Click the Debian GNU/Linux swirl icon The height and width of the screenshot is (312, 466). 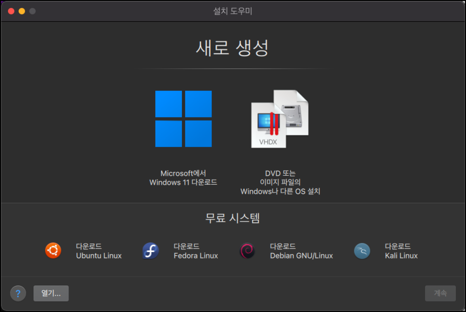[247, 250]
